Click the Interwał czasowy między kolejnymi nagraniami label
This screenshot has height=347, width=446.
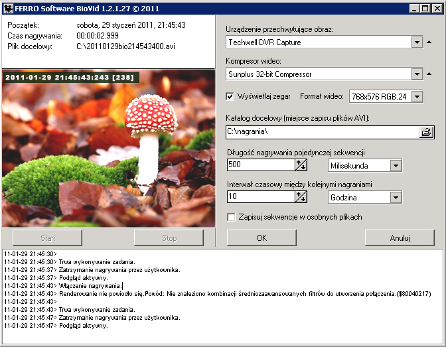(x=299, y=184)
